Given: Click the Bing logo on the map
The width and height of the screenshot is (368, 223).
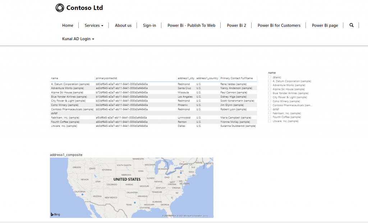Looking at the screenshot, I should (55, 214).
